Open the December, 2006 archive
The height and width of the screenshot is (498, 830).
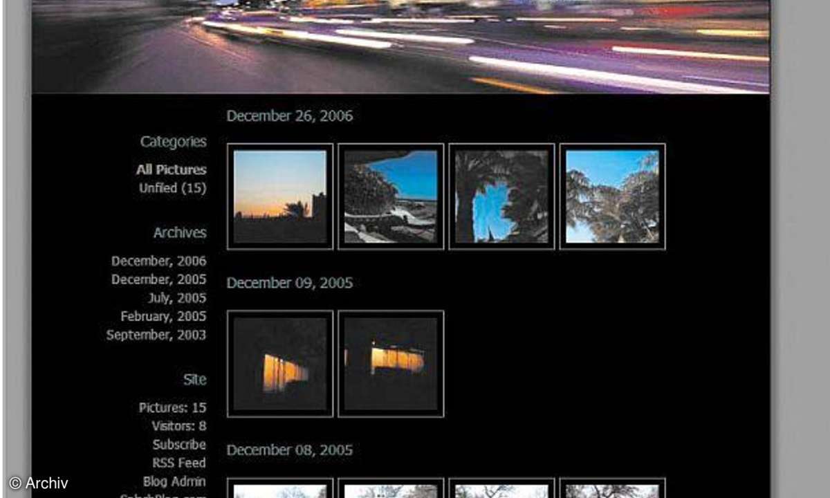158,261
